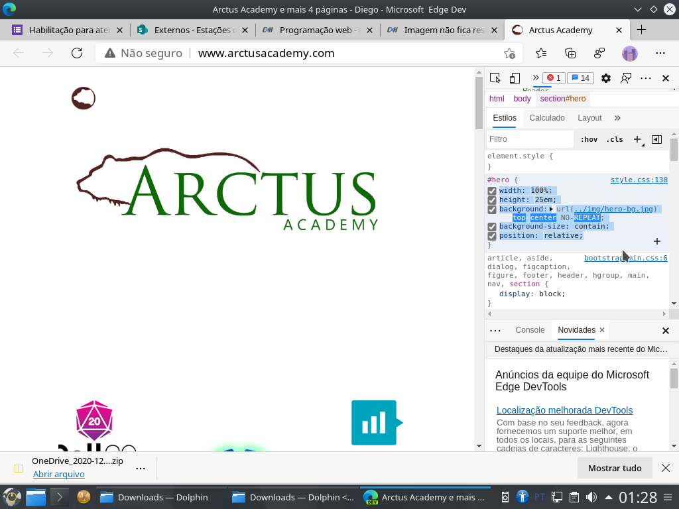Add a new style rule with plus icon
The width and height of the screenshot is (679, 509).
pyautogui.click(x=638, y=139)
